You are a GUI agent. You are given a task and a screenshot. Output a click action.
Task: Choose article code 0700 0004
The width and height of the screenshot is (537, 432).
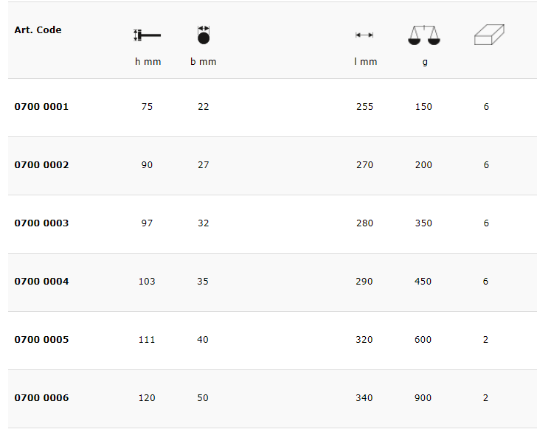41,282
